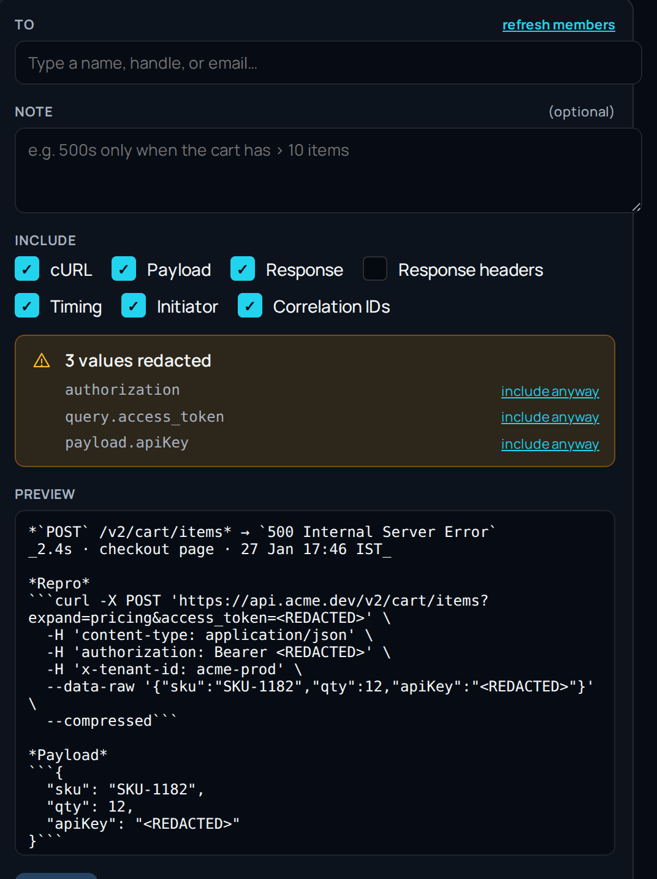
Task: Uncheck the cURL checkbox
Action: [x=27, y=268]
